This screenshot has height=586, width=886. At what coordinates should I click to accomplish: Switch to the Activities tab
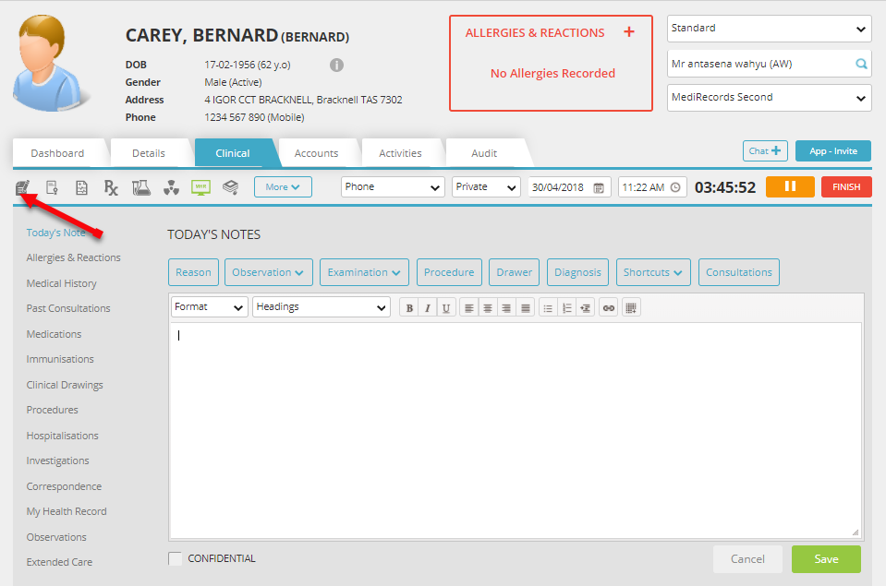pyautogui.click(x=400, y=153)
